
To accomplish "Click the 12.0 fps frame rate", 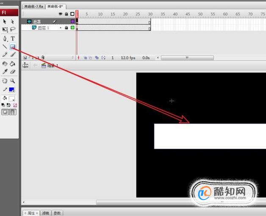I will click(x=128, y=58).
